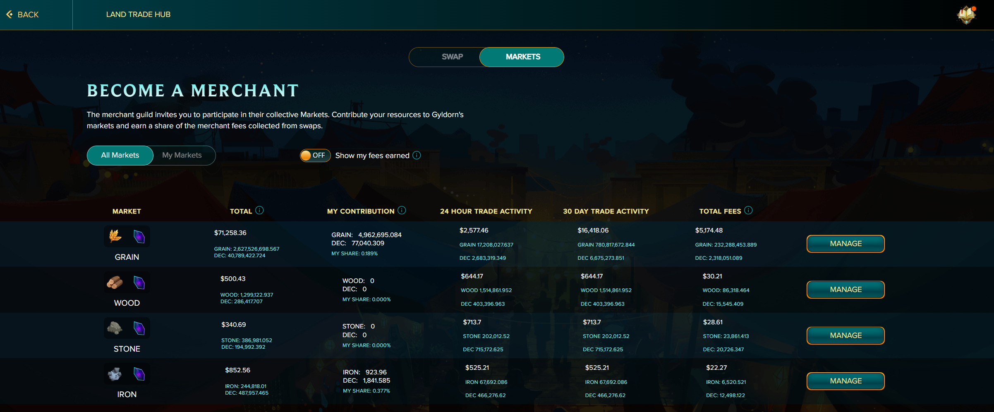Click IRON total value $852.56
Screen dimensions: 994x412
point(237,370)
